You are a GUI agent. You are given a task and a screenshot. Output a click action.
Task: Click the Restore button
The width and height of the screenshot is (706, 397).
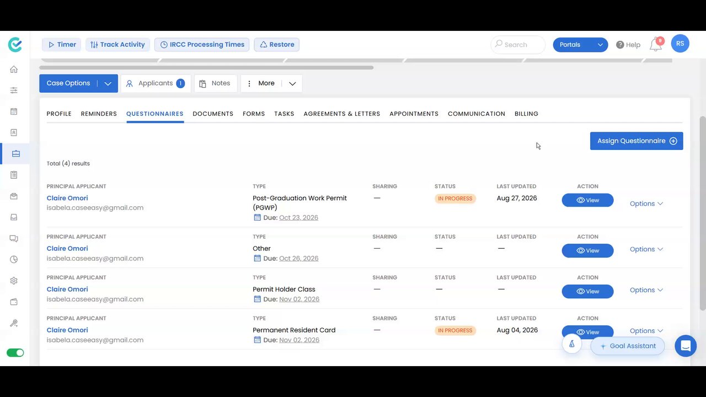(277, 45)
